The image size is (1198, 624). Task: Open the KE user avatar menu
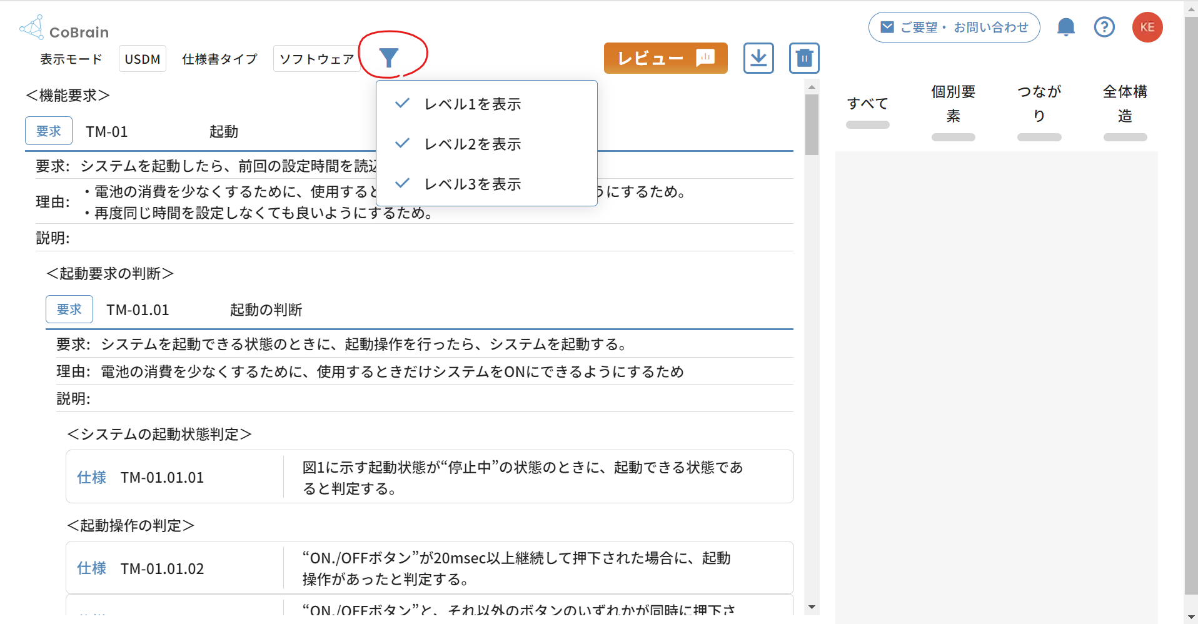pos(1147,28)
